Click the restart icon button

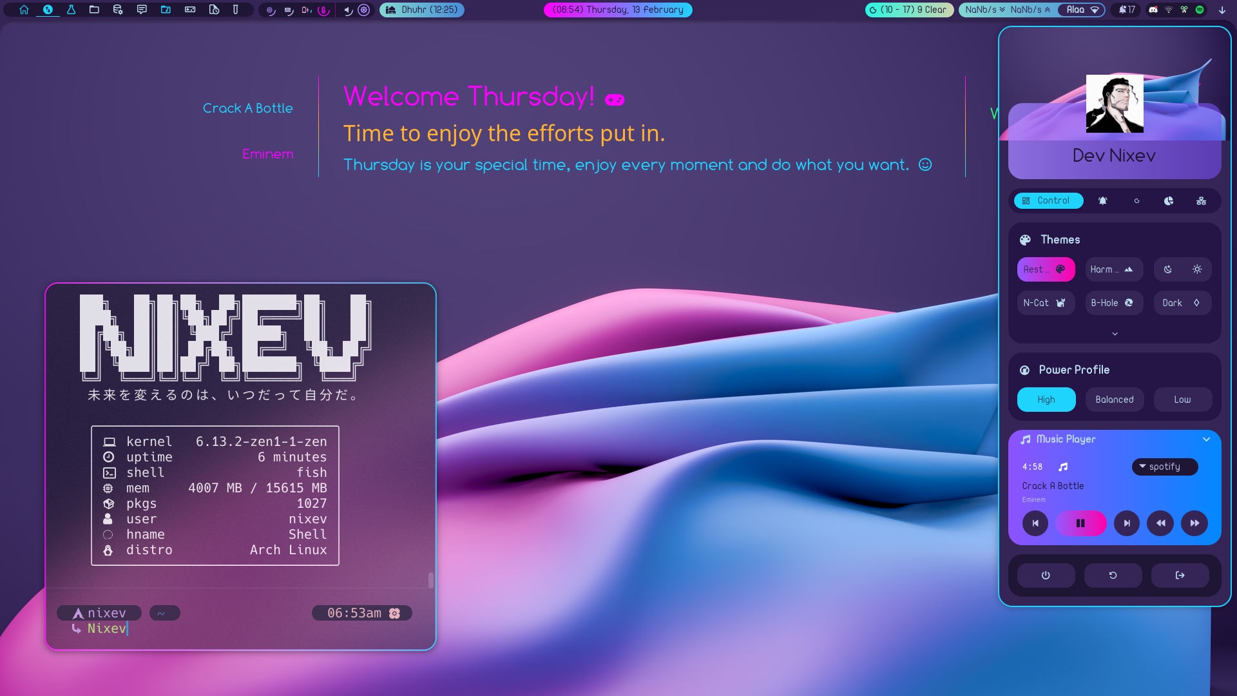1113,575
